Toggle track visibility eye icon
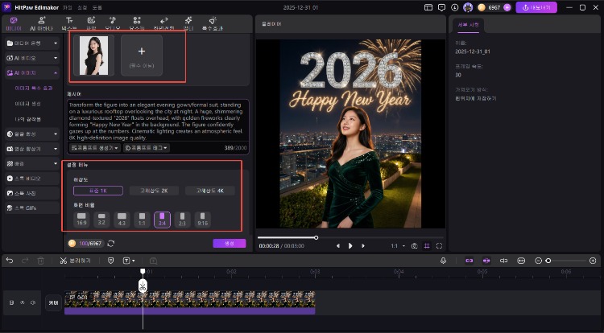Viewport: 604px width, 333px height. [x=23, y=302]
